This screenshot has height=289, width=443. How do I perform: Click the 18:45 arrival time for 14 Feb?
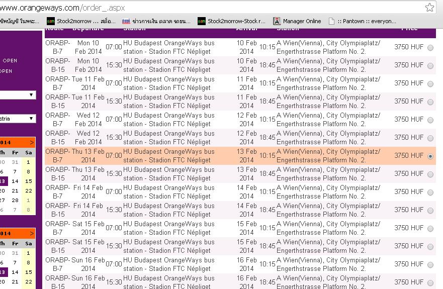pos(267,210)
